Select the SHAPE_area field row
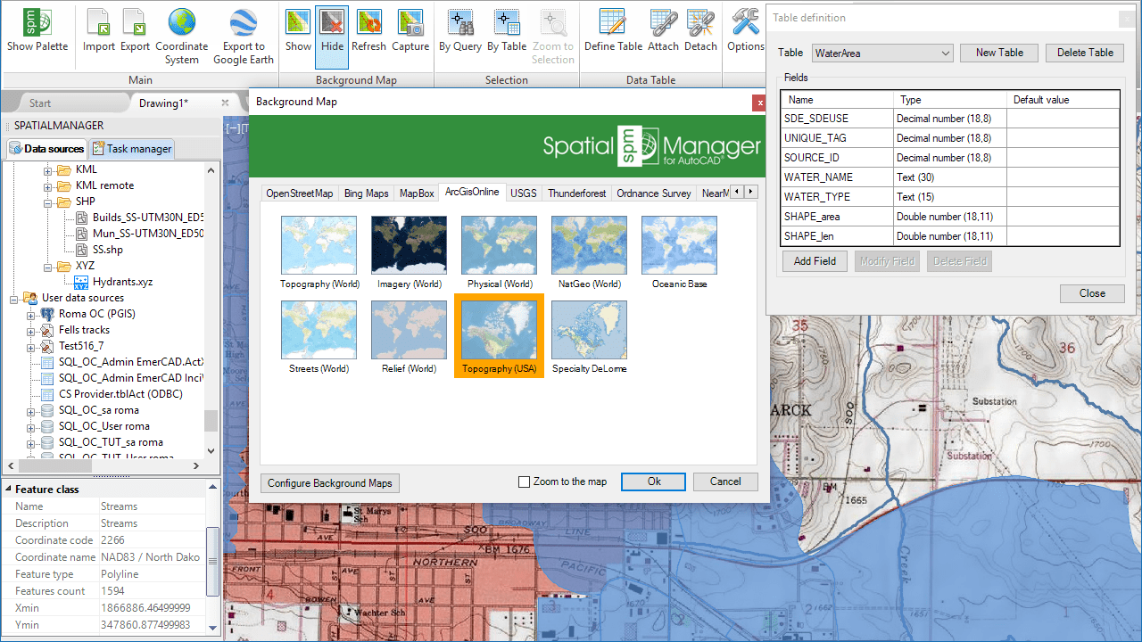 [x=950, y=217]
